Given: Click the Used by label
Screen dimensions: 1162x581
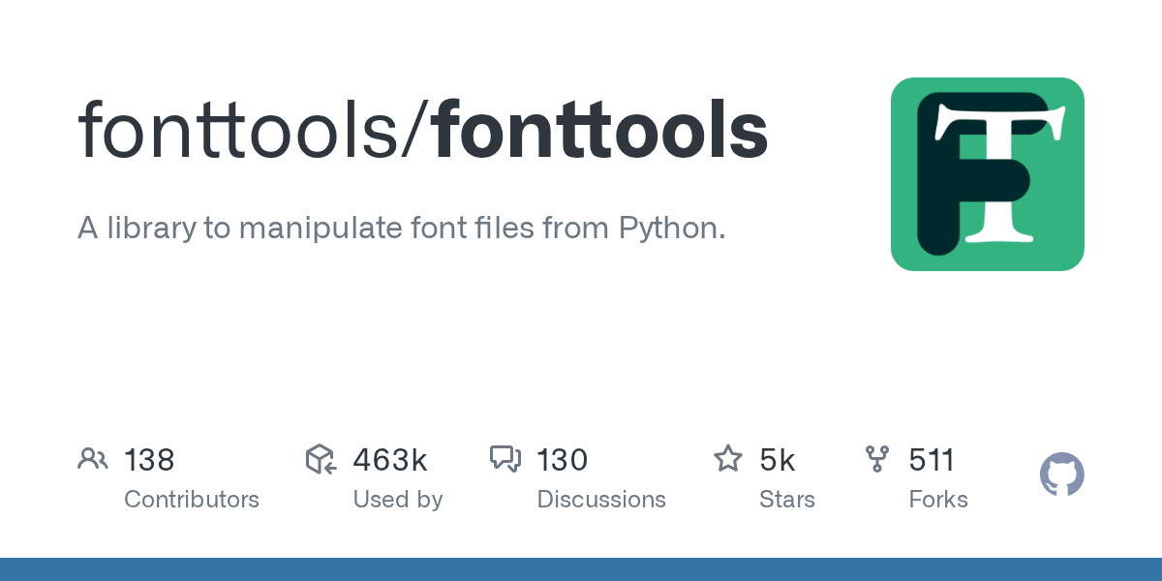Looking at the screenshot, I should click(x=397, y=500).
